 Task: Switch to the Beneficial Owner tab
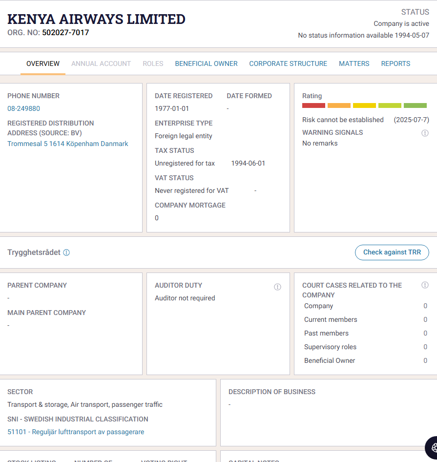click(206, 63)
